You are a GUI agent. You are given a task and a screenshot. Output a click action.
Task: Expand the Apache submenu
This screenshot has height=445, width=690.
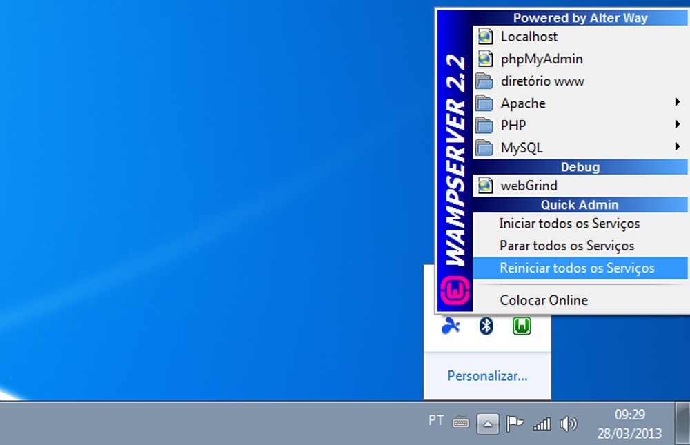523,103
